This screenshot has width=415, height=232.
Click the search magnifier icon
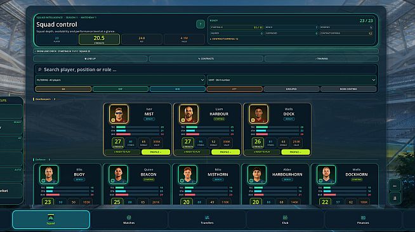coord(40,70)
